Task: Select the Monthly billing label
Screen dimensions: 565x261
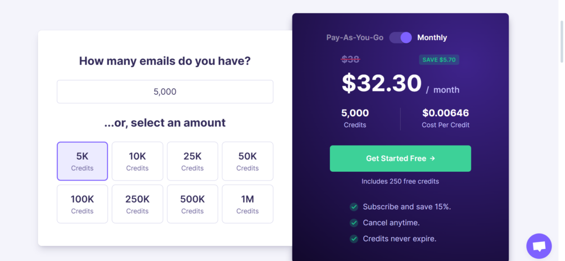Action: click(x=432, y=37)
